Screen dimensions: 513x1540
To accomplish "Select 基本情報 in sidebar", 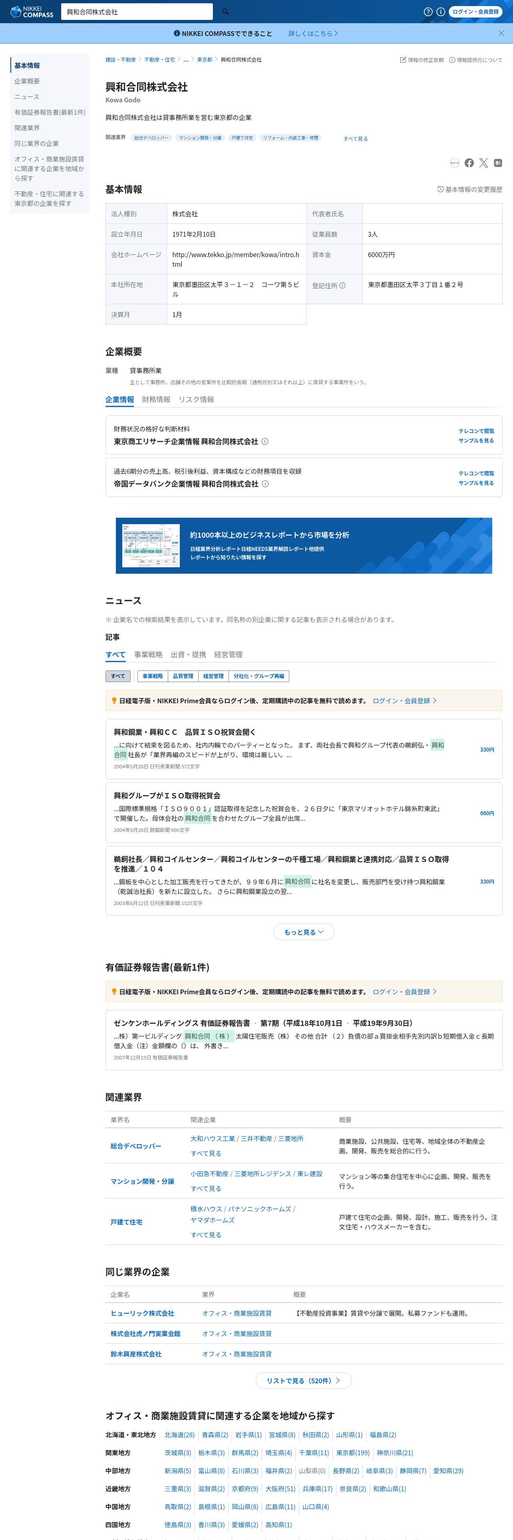I will 27,66.
